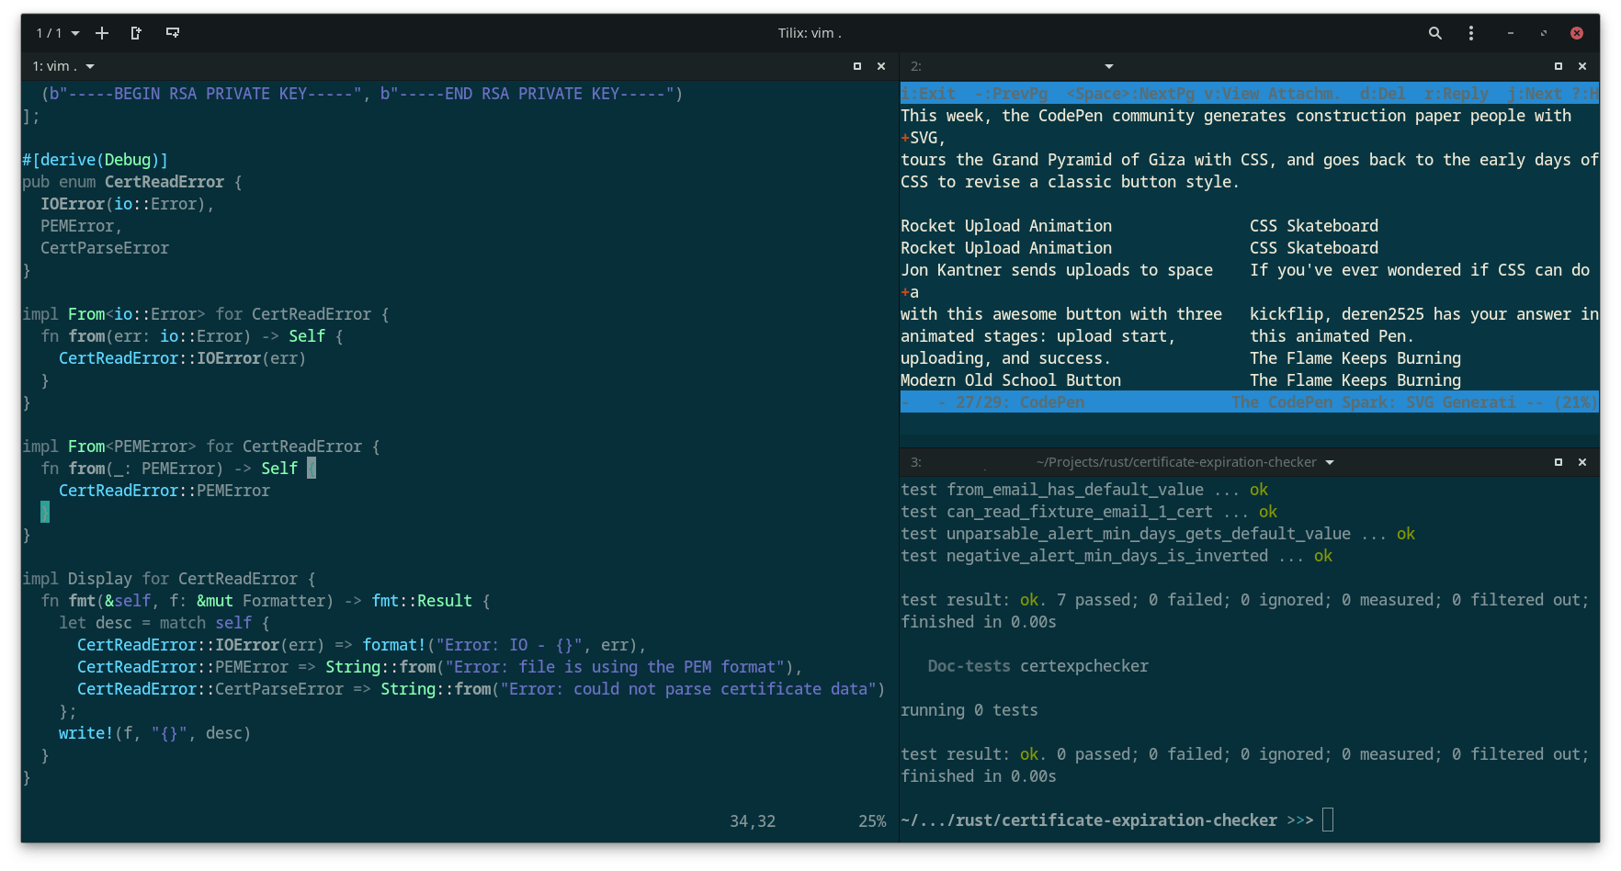Viewport: 1621px width, 871px height.
Task: Maximize terminal pane 2 showing email
Action: coord(1558,66)
